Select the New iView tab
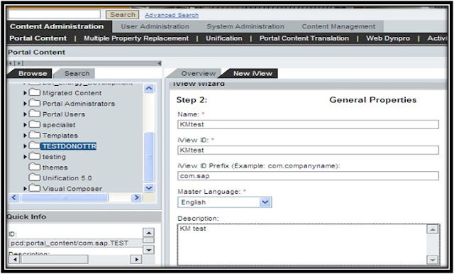The width and height of the screenshot is (454, 274). [253, 73]
